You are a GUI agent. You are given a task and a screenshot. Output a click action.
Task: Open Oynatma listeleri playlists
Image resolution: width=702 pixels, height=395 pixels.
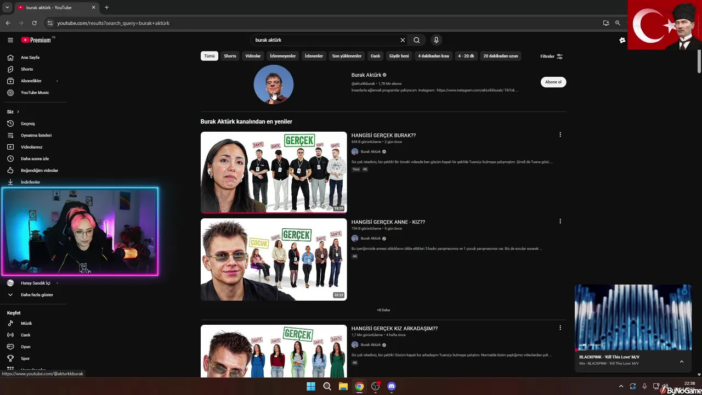pyautogui.click(x=36, y=136)
